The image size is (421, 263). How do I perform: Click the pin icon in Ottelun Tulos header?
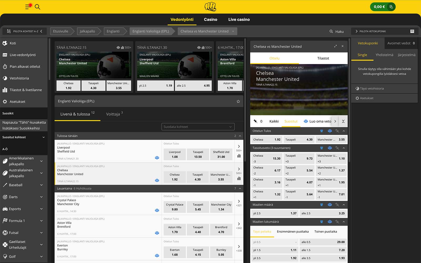click(337, 131)
